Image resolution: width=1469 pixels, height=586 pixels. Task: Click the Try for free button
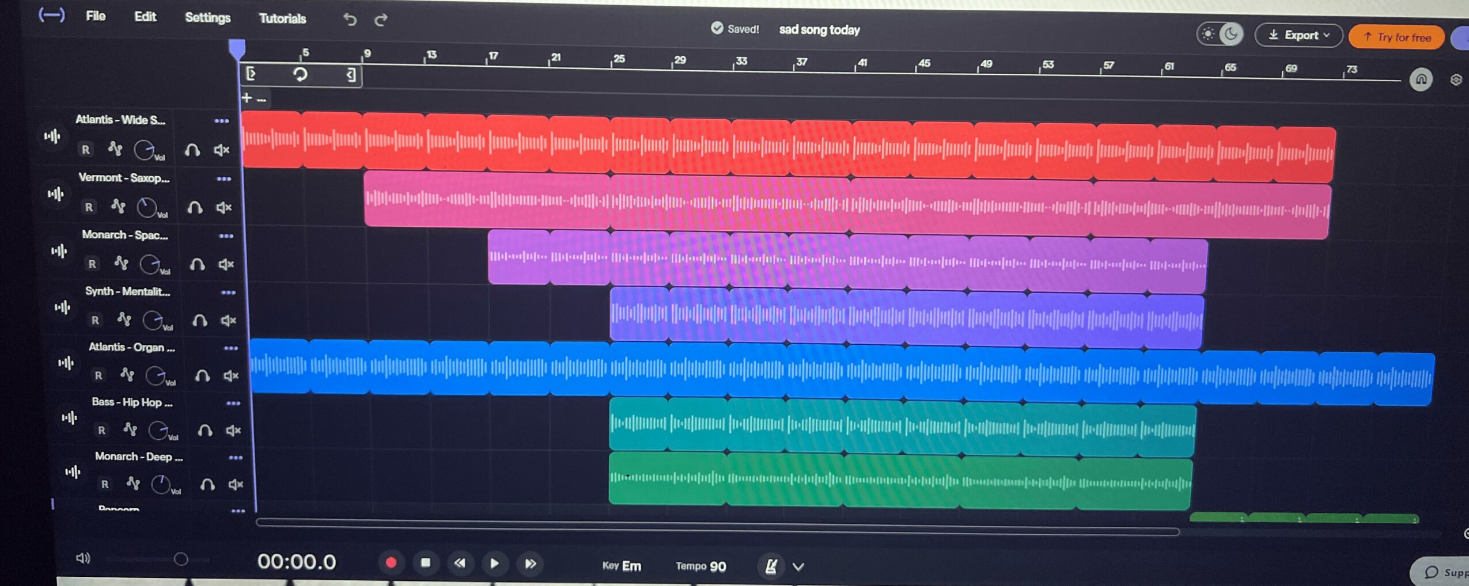tap(1397, 37)
